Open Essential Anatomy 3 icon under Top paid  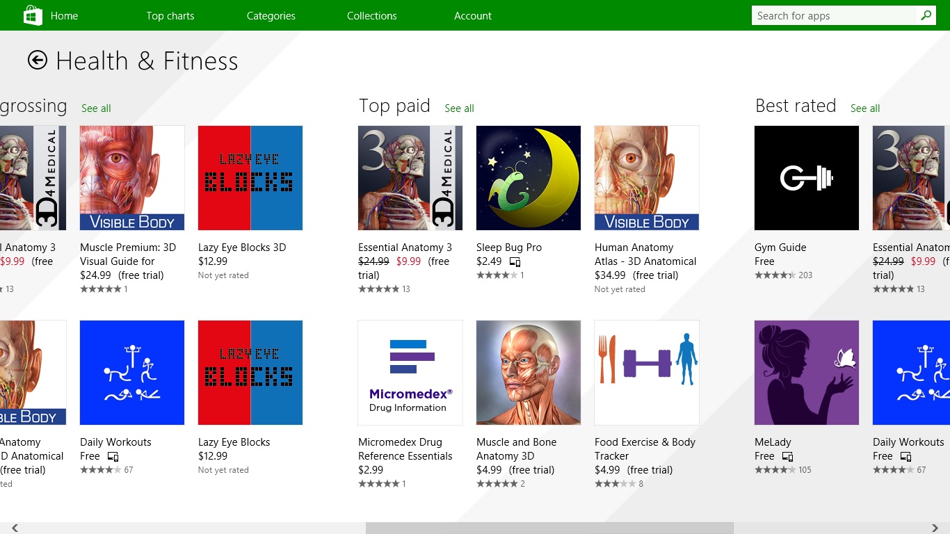[x=410, y=178]
